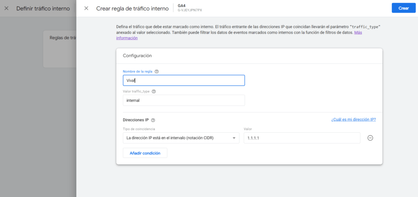Click the Definir tráfico interno title
Screen dimensions: 418x197
click(43, 9)
